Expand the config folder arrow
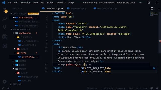Viewport: 161px width, 90px height. 13,61
